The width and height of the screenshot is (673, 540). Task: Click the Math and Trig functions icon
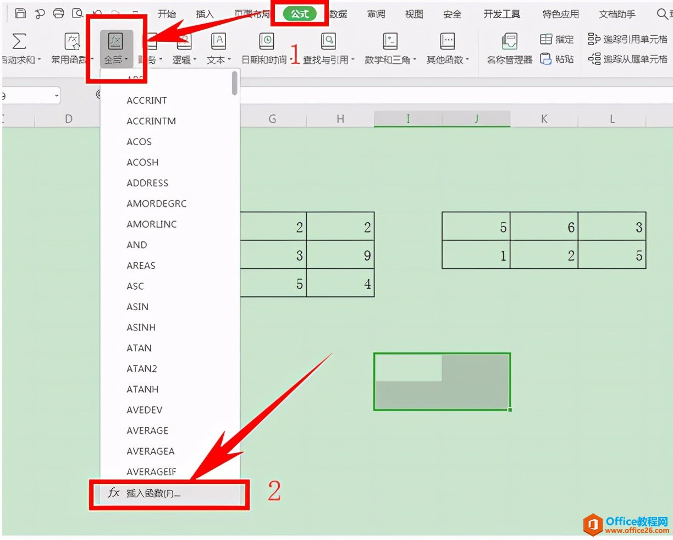tap(390, 41)
